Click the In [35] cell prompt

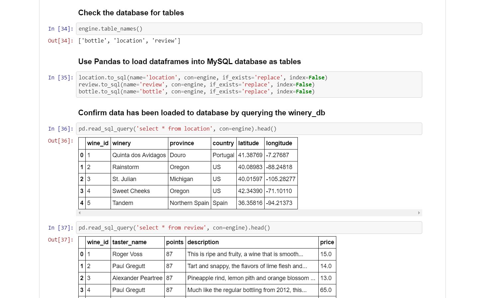pyautogui.click(x=60, y=78)
